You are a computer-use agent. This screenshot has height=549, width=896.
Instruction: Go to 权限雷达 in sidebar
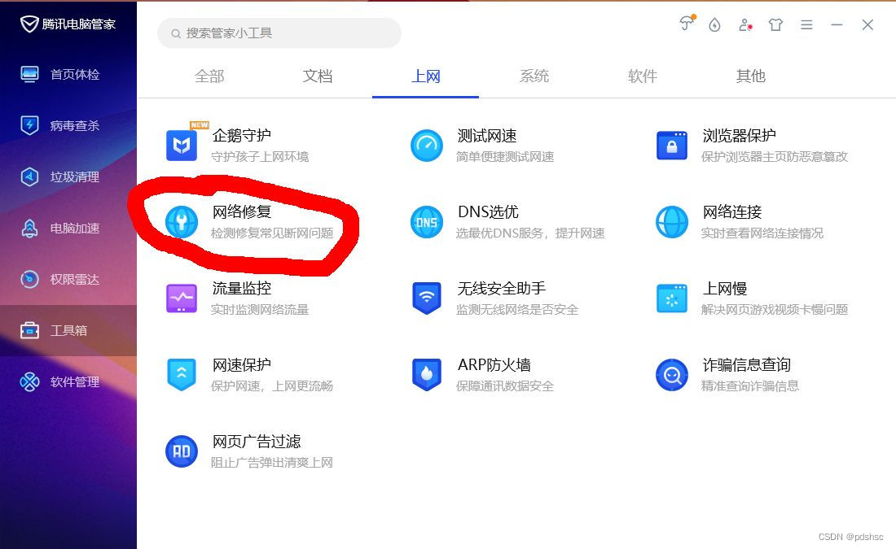68,279
